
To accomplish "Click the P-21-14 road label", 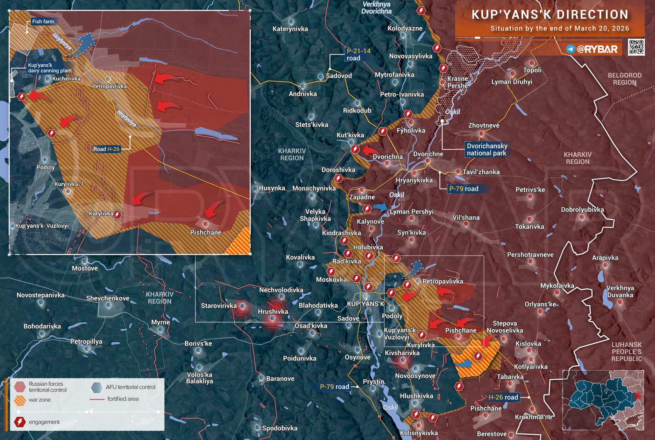I will [x=358, y=55].
